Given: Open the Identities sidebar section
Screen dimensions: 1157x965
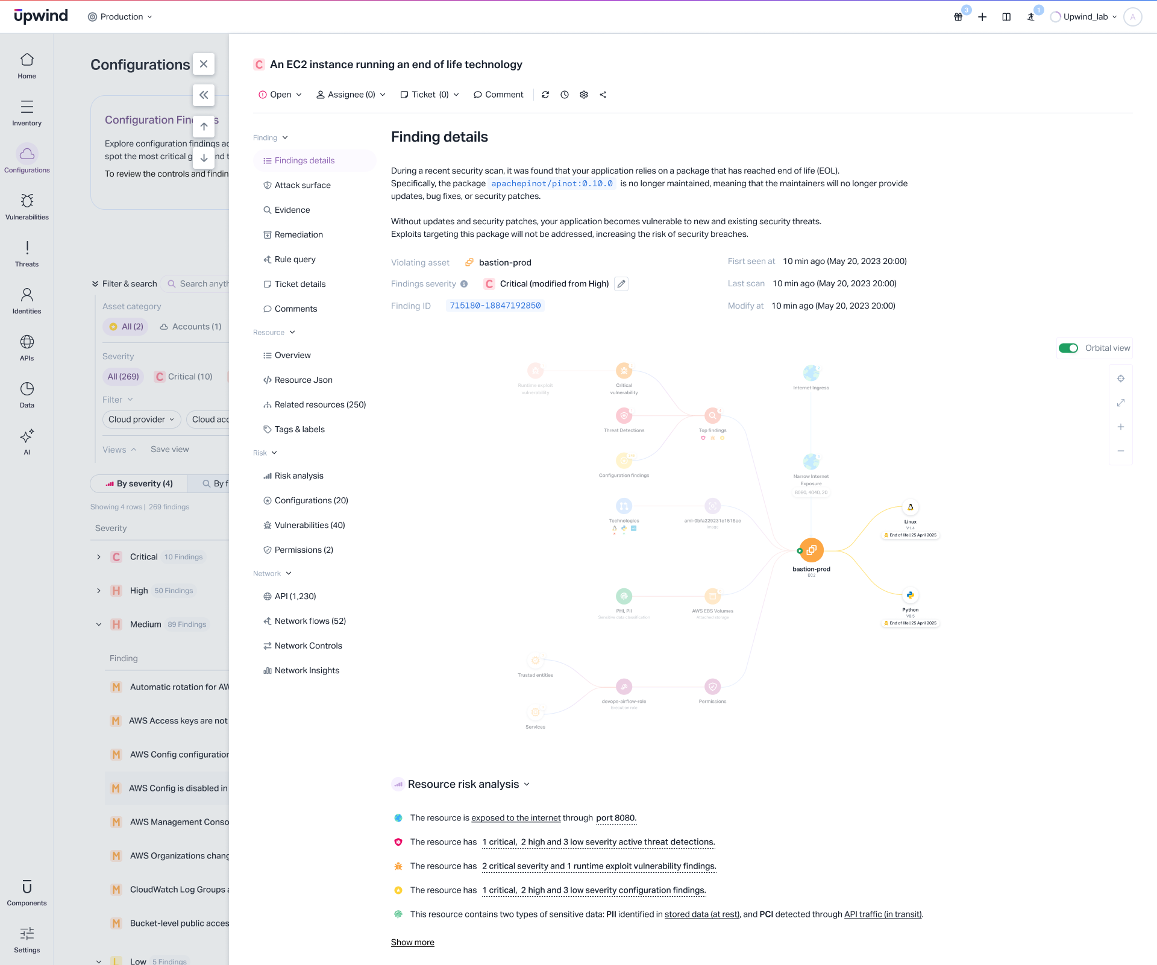Looking at the screenshot, I should (x=27, y=300).
